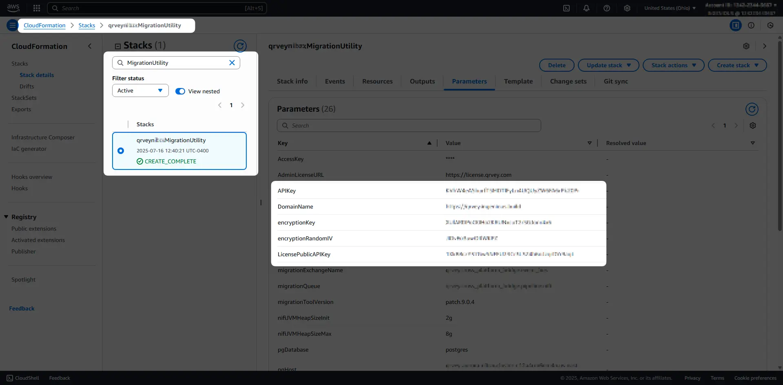Image resolution: width=783 pixels, height=385 pixels.
Task: Select the MigrationUtility stack radio button
Action: (x=121, y=151)
